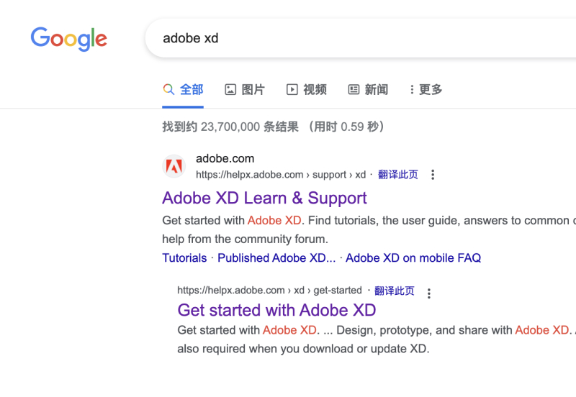
Task: Open Adobe XD on mobile FAQ link
Action: tap(413, 257)
